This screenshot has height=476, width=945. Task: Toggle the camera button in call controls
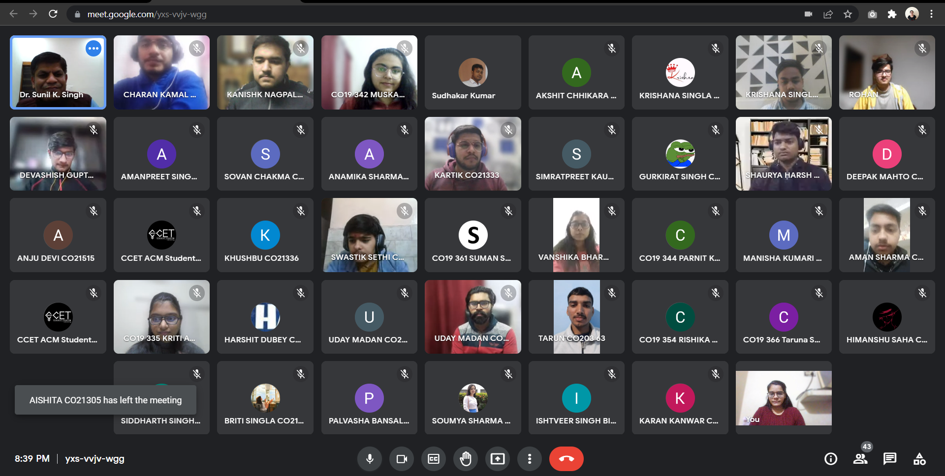click(402, 459)
